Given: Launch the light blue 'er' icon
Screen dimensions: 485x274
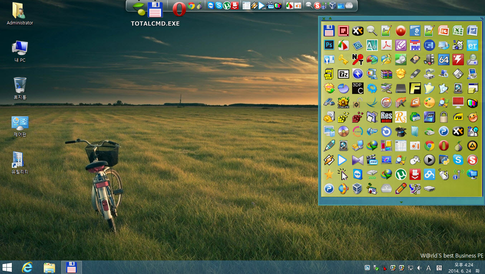Looking at the screenshot, I should [x=472, y=45].
